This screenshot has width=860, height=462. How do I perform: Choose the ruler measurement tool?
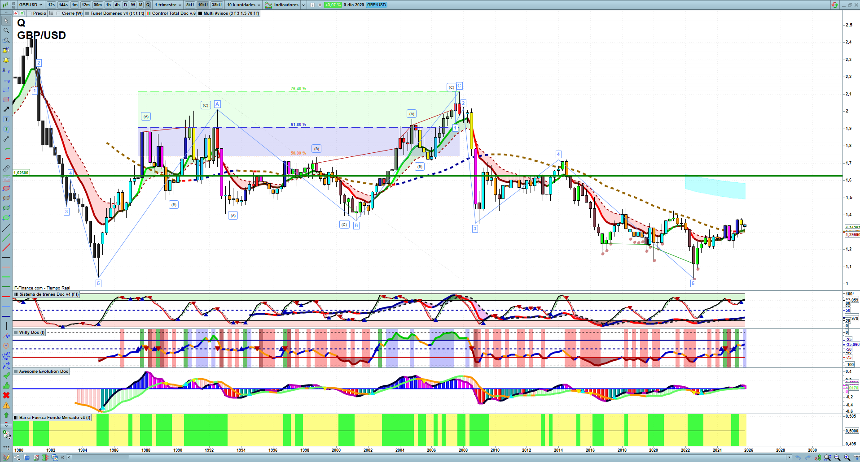[x=6, y=169]
